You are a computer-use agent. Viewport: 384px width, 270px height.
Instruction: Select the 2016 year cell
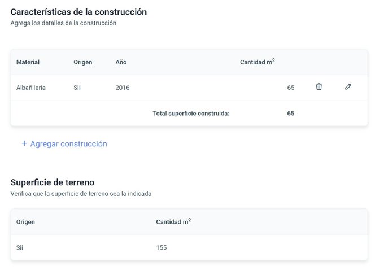122,88
